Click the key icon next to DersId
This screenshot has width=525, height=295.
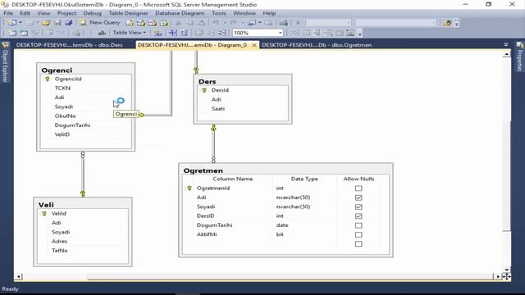204,90
